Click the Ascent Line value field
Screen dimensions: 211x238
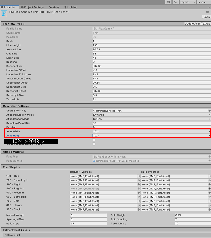151,50
